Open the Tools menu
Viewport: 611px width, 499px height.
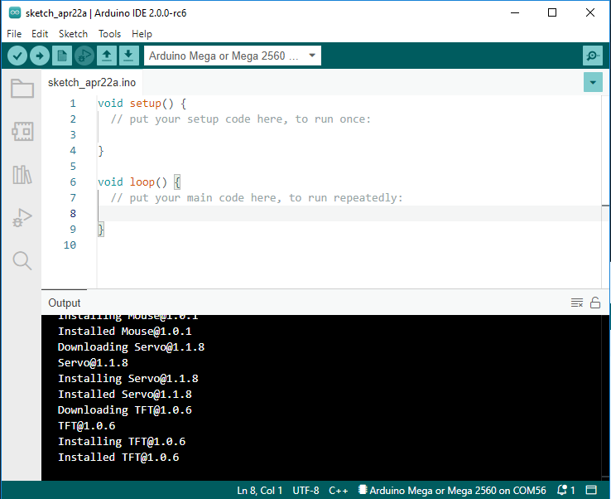click(x=109, y=34)
